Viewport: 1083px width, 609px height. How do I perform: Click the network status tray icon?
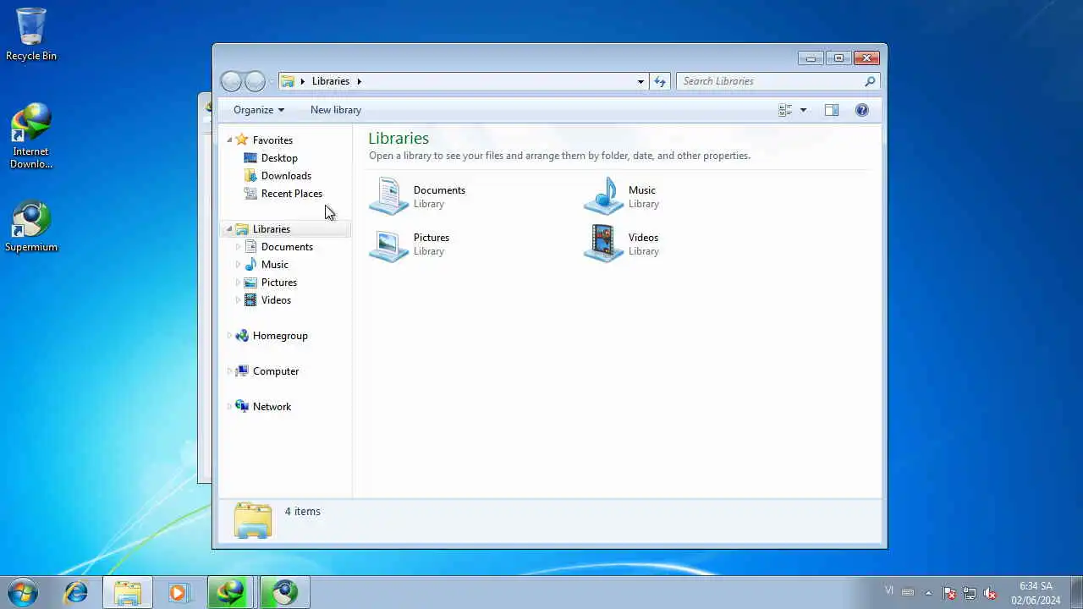[970, 593]
